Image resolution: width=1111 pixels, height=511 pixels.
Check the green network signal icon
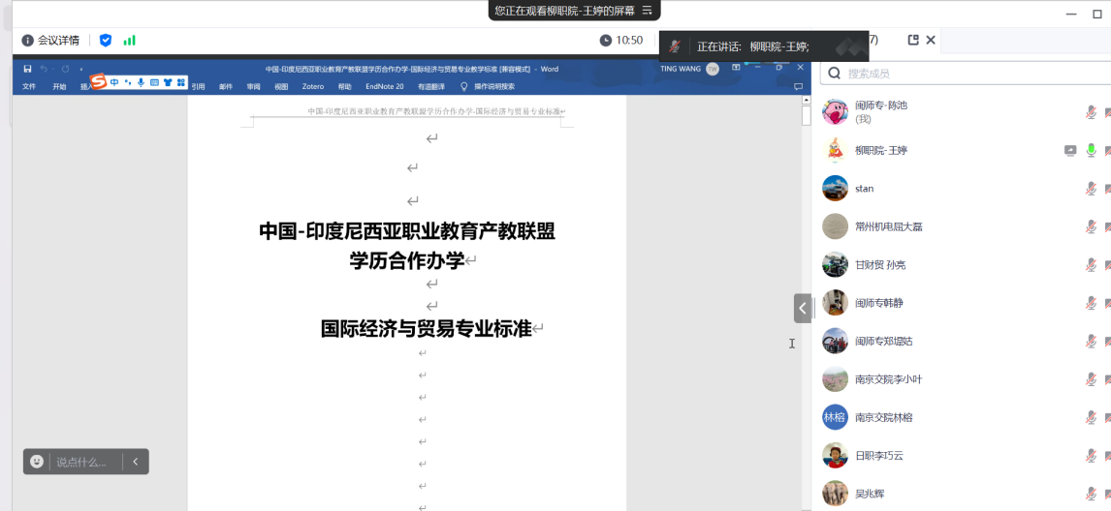(x=129, y=41)
